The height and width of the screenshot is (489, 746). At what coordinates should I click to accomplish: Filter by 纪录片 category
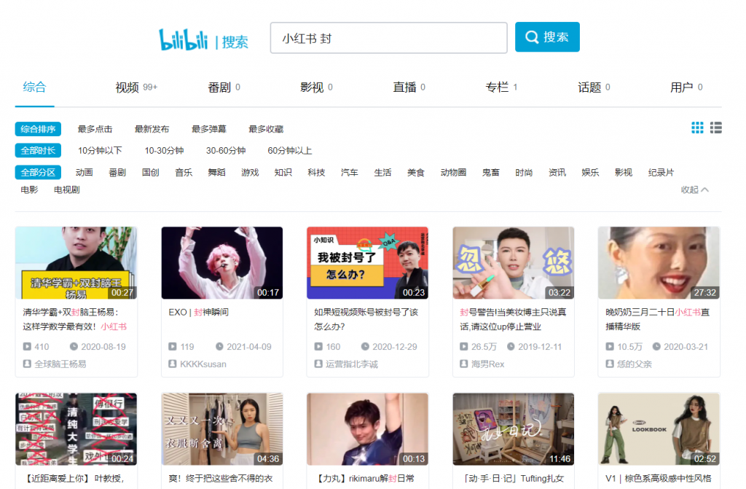click(661, 173)
